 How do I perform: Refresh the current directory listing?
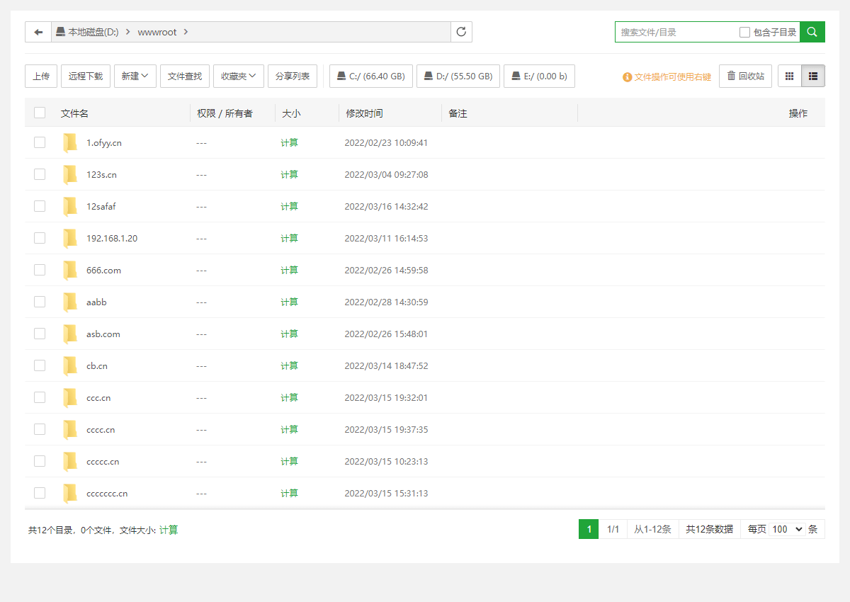pos(461,32)
